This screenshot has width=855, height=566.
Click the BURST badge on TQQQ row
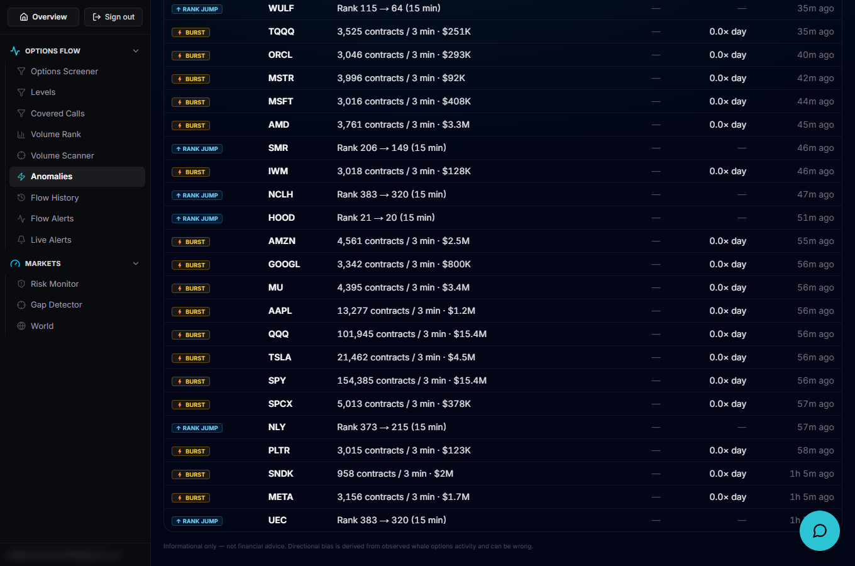190,33
